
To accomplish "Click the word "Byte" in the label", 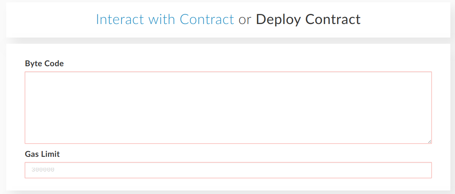I will tap(33, 64).
